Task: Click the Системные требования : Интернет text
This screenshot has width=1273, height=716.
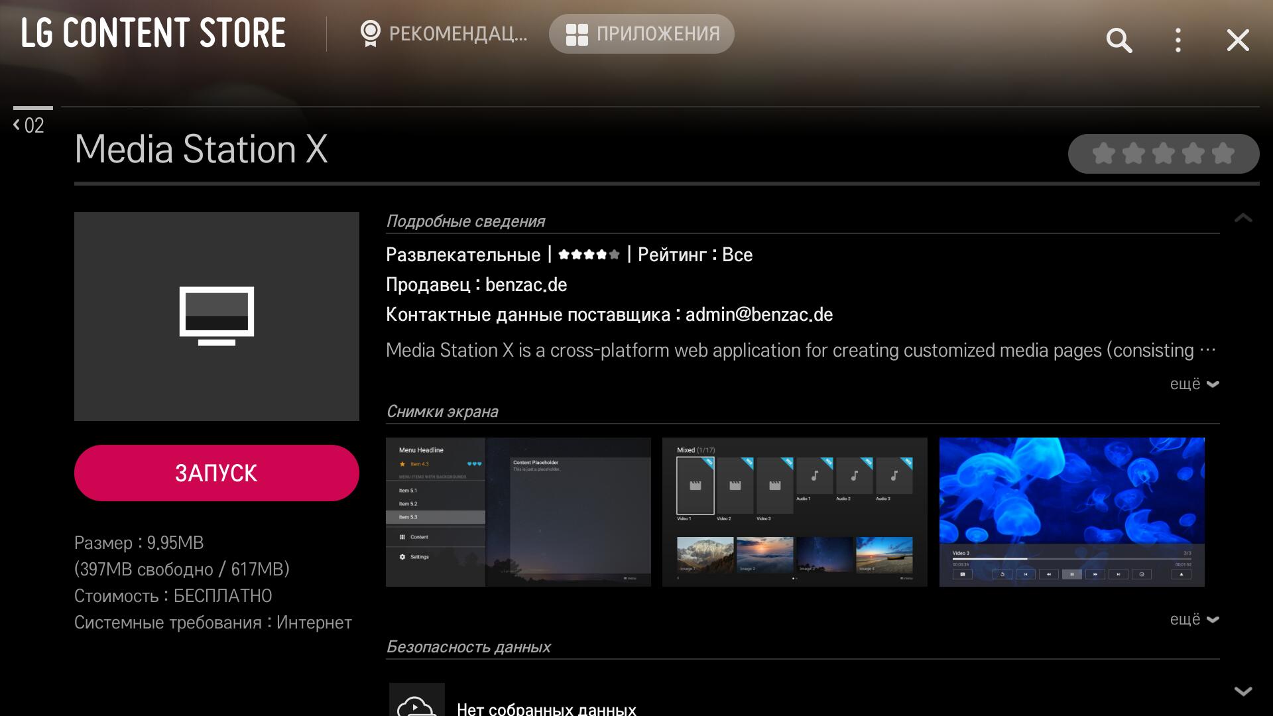Action: [213, 623]
